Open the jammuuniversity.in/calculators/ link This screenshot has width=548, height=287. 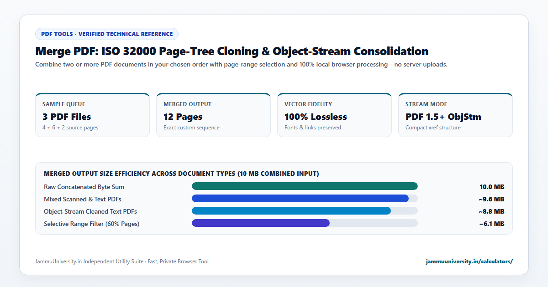(x=469, y=261)
